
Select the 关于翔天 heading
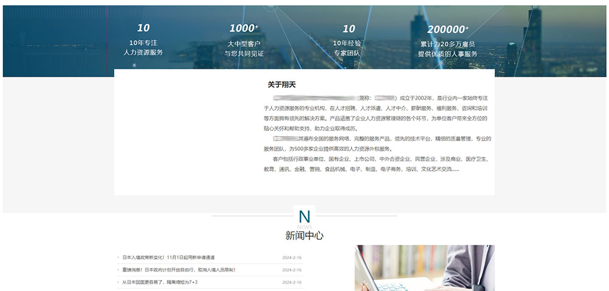281,85
